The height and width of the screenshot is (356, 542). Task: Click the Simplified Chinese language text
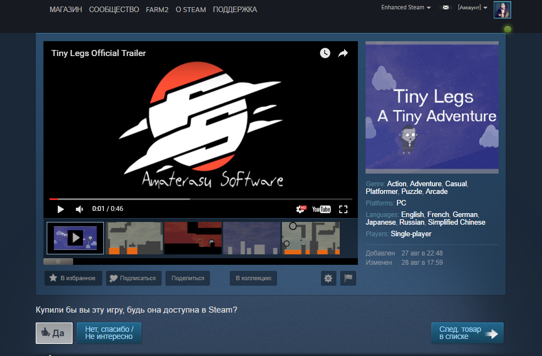coord(457,222)
